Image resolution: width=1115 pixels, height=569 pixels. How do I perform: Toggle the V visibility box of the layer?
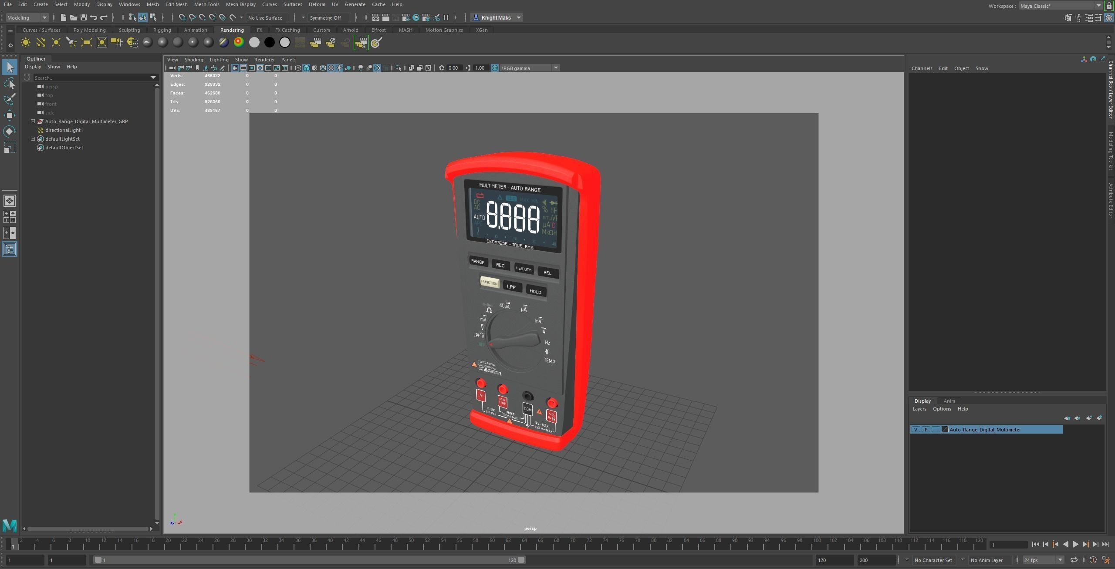pos(916,430)
